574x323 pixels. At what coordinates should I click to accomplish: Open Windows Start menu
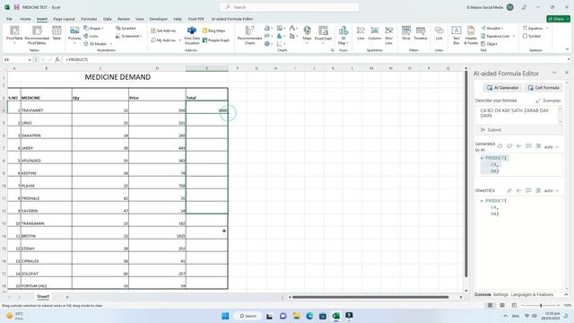(225, 316)
